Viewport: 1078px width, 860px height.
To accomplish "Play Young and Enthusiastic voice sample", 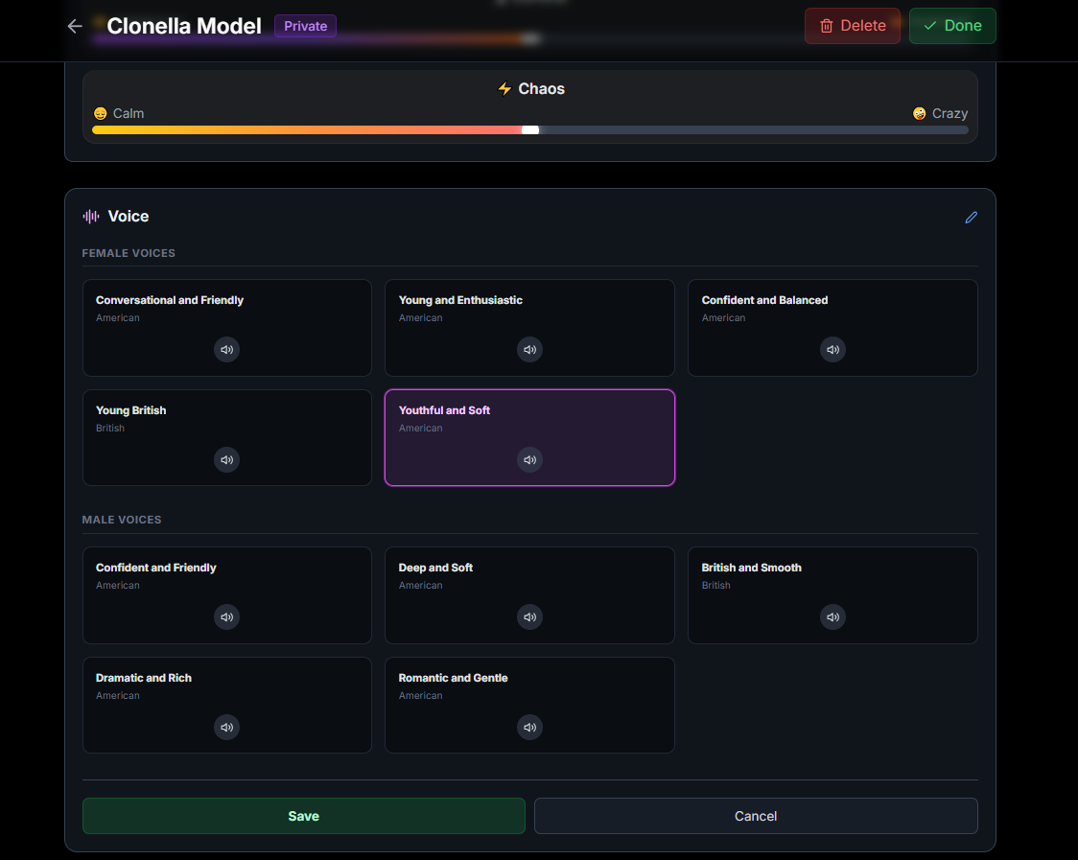I will (x=529, y=350).
